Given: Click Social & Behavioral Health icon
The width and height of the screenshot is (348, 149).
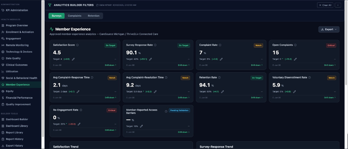Looking at the screenshot, I should pos(3,78).
